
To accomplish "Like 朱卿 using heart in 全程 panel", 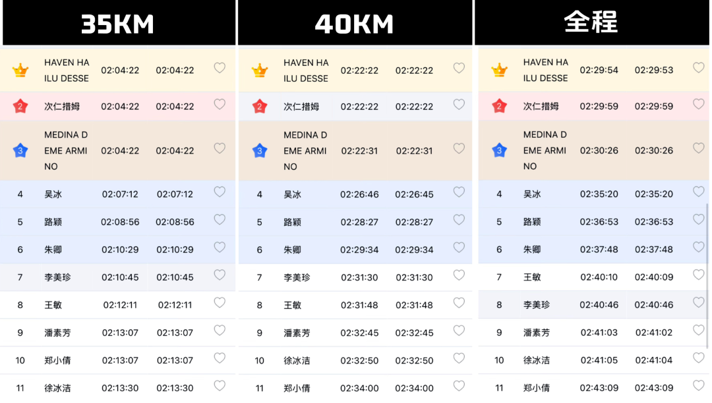I will point(698,247).
